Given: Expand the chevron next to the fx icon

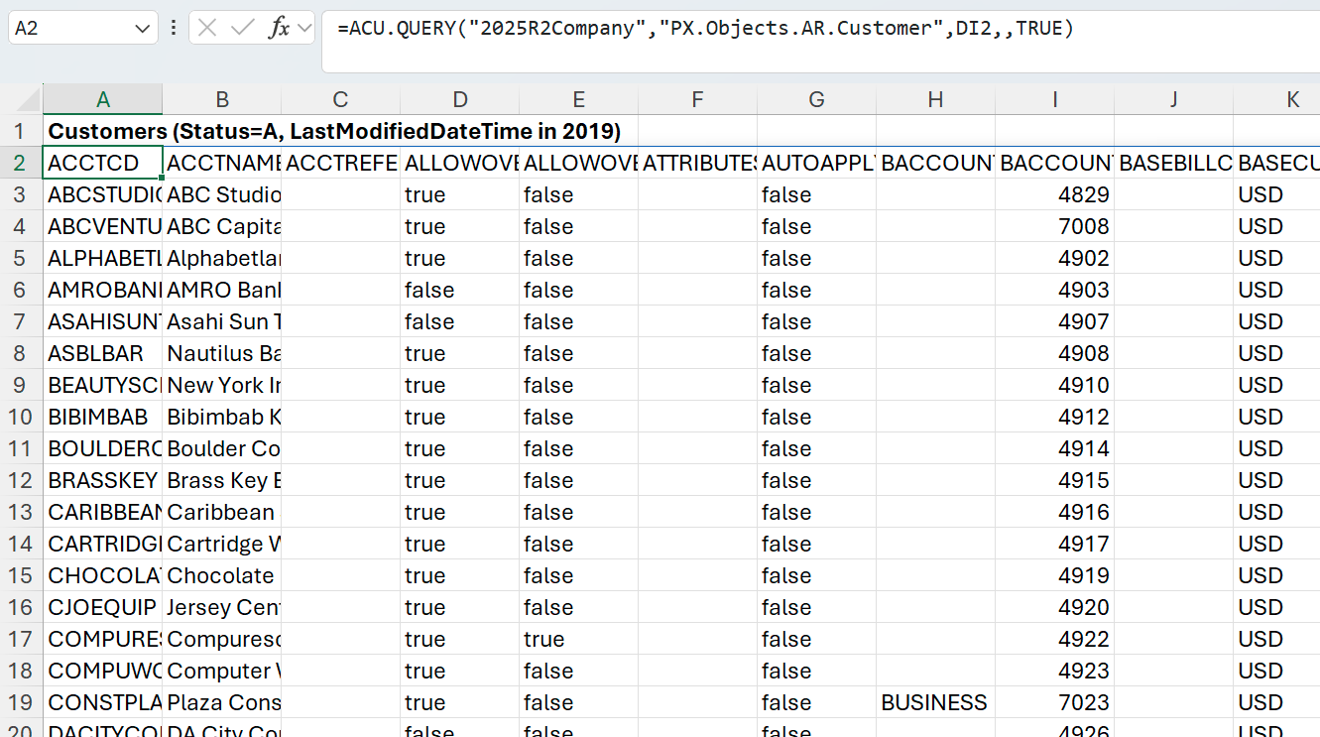Looking at the screenshot, I should (x=303, y=28).
